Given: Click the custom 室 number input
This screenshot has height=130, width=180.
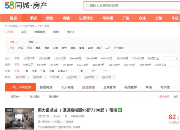Looking at the screenshot, I should coord(76,71).
